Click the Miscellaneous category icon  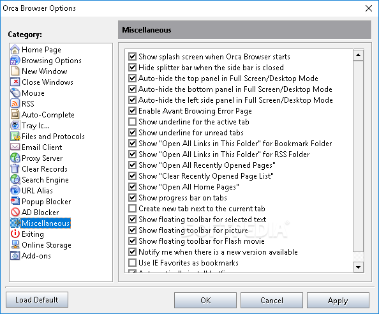pos(16,223)
